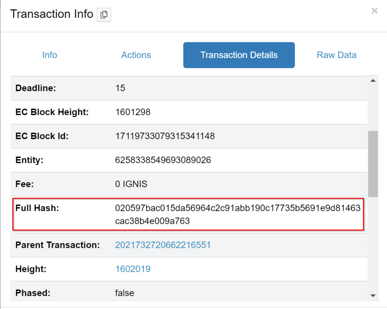
Task: Open block height 1602019 link
Action: click(x=133, y=269)
